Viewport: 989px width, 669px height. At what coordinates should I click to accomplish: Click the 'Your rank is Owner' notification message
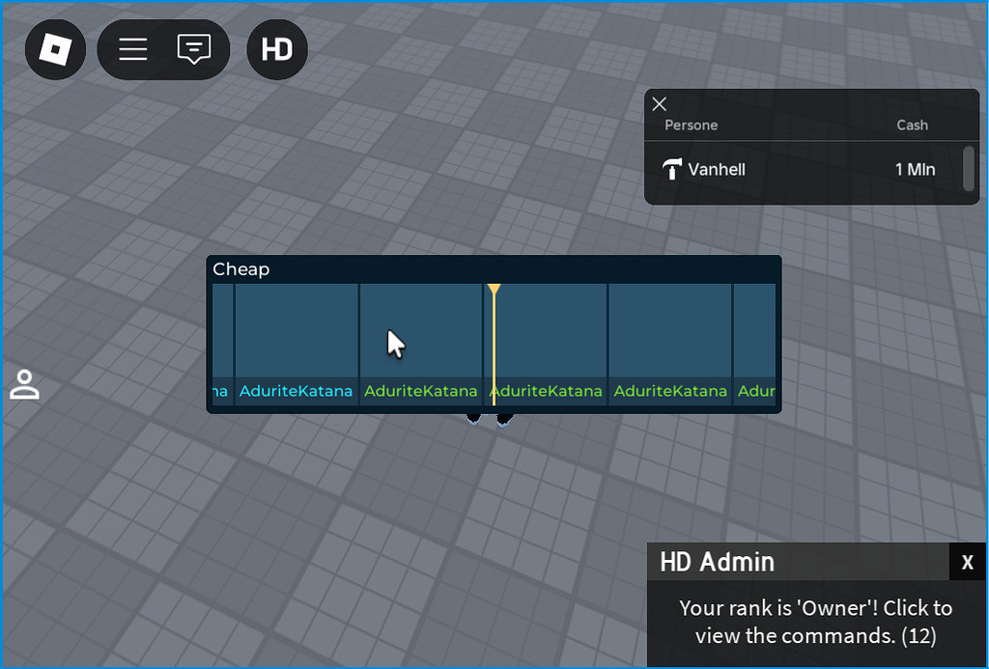click(x=815, y=621)
